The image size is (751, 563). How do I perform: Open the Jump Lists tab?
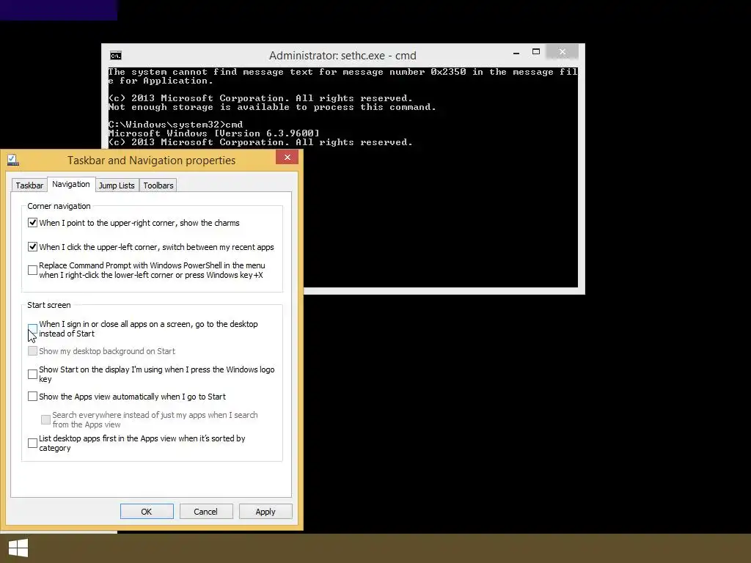point(117,185)
